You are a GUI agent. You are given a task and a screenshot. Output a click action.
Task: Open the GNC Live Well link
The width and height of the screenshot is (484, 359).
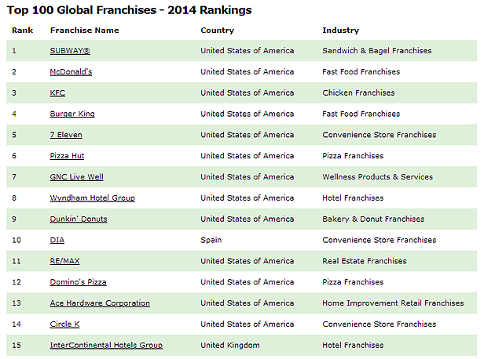coord(76,177)
